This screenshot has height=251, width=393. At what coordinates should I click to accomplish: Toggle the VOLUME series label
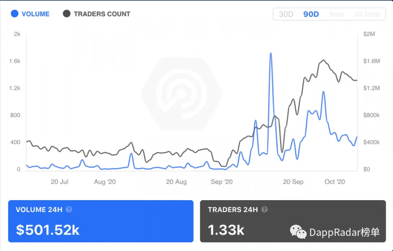click(x=36, y=14)
